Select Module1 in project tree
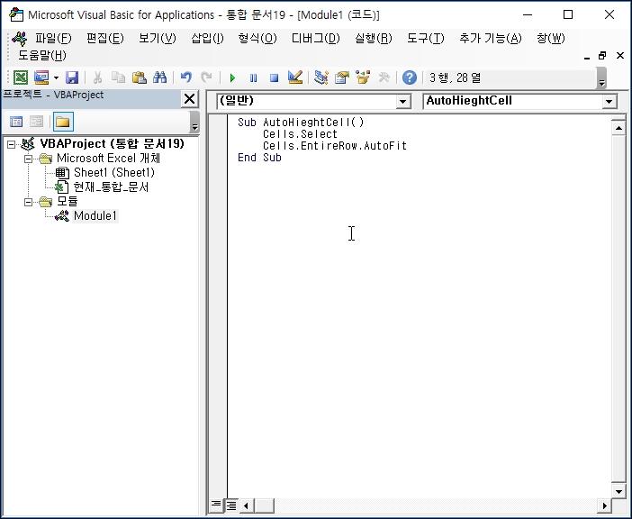 tap(95, 215)
